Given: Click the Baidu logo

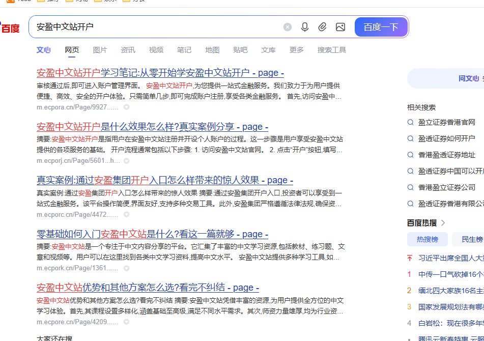Looking at the screenshot, I should (10, 27).
